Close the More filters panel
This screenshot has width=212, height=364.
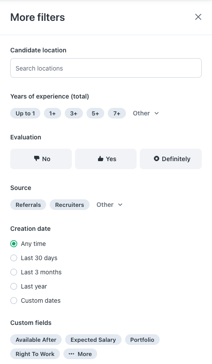(x=198, y=17)
